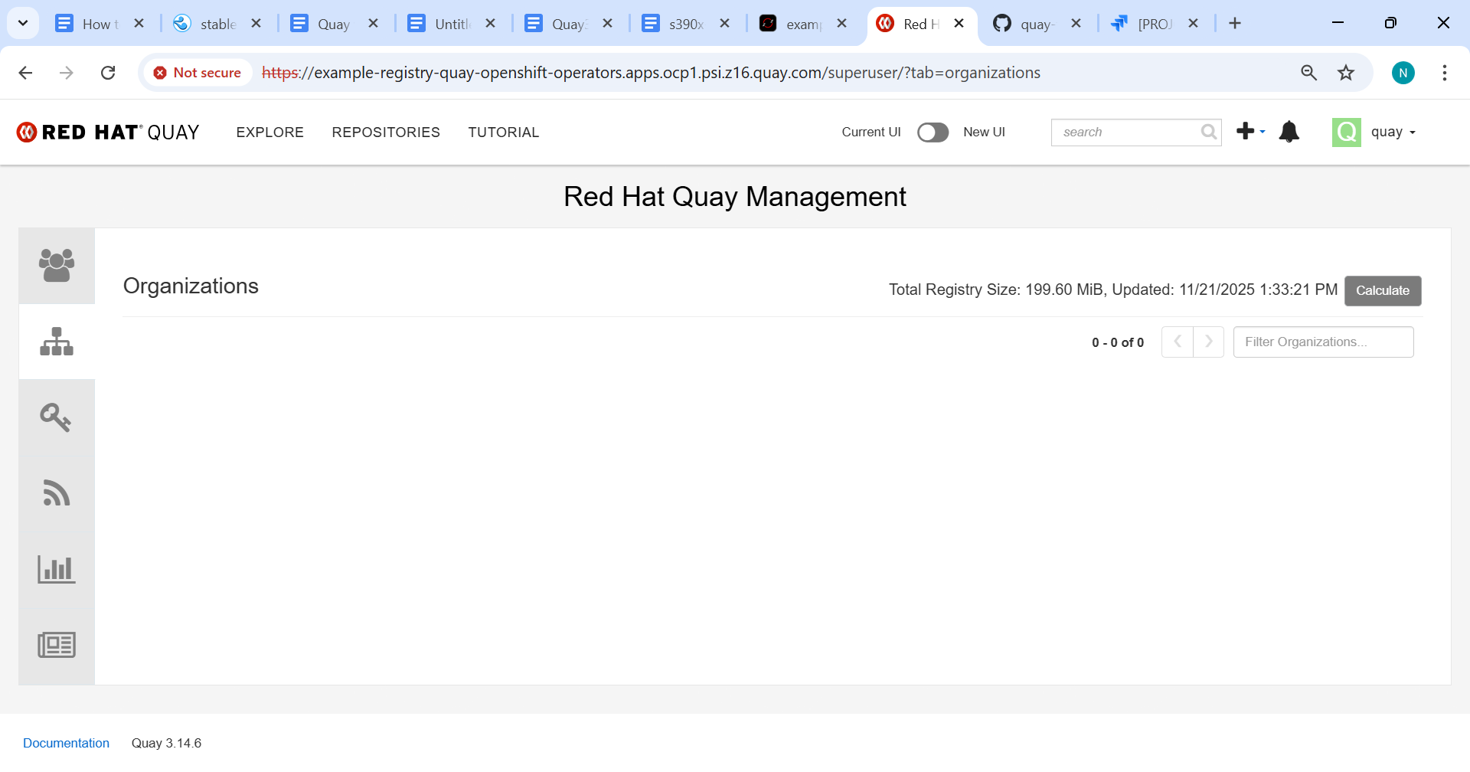Close the Red H browser tab
The width and height of the screenshot is (1470, 772).
[959, 24]
